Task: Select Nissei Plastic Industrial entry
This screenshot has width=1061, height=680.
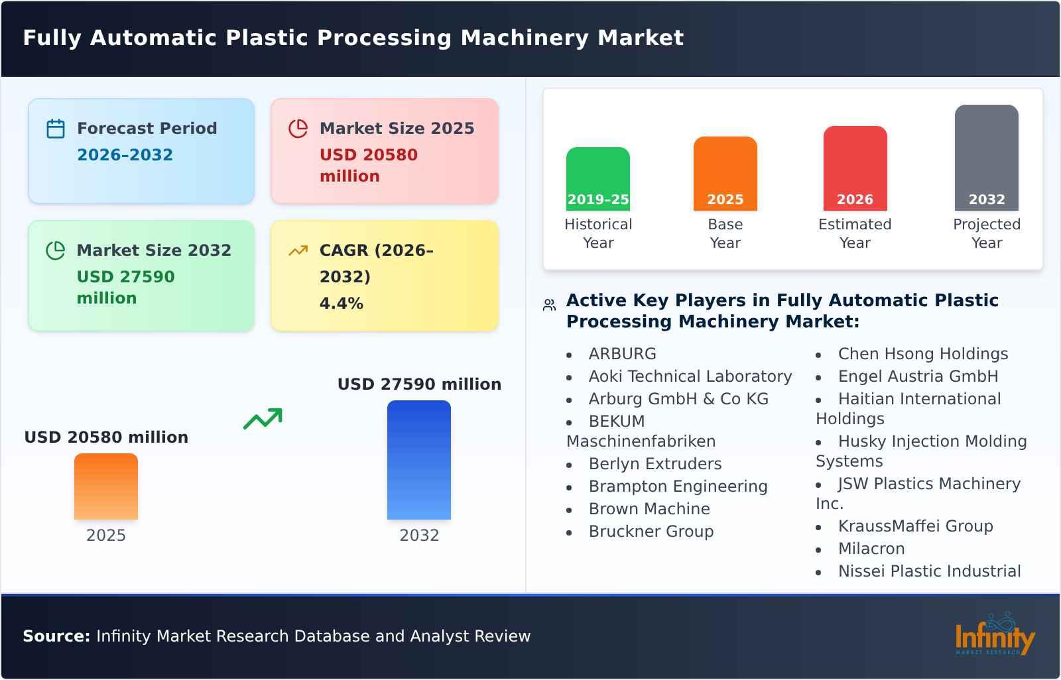Action: [x=930, y=571]
